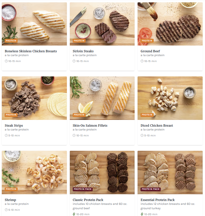The height and width of the screenshot is (216, 205).
Task: Click the clock icon under Skin-On Salmon Fillets
Action: [74, 135]
